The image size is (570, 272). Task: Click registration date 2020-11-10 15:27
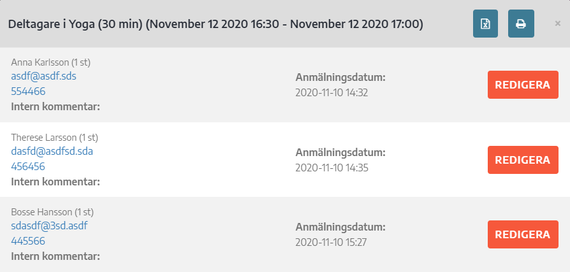[x=331, y=242]
